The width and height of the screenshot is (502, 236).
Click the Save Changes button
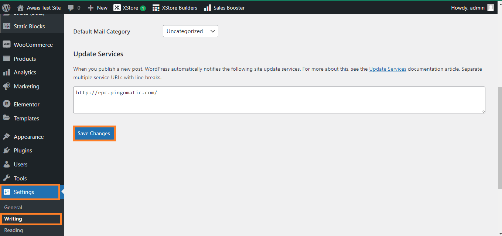tap(94, 133)
